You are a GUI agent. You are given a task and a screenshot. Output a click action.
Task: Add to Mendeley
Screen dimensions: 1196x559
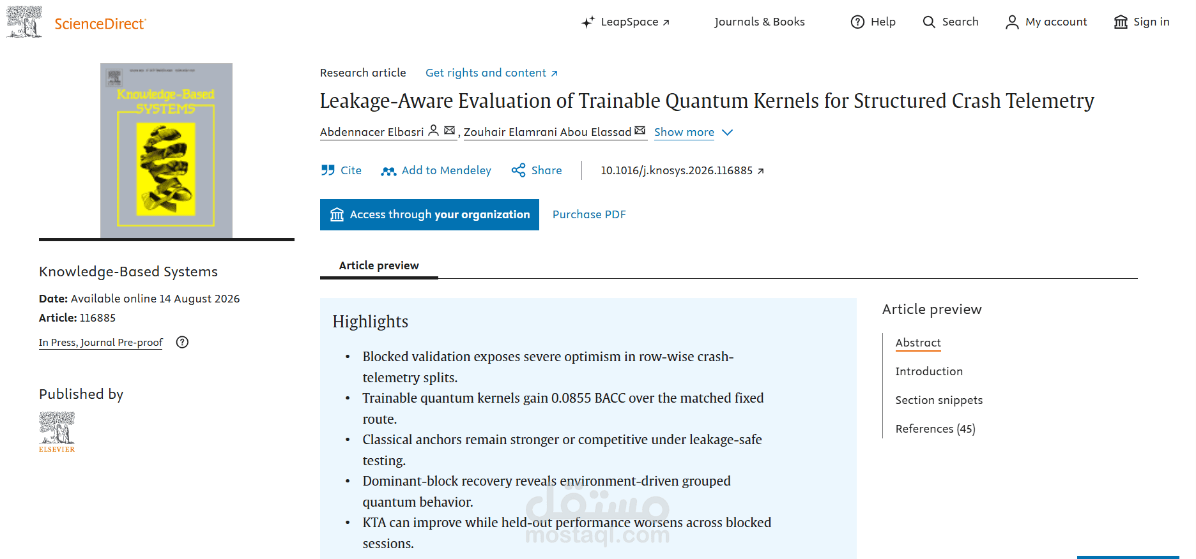436,170
